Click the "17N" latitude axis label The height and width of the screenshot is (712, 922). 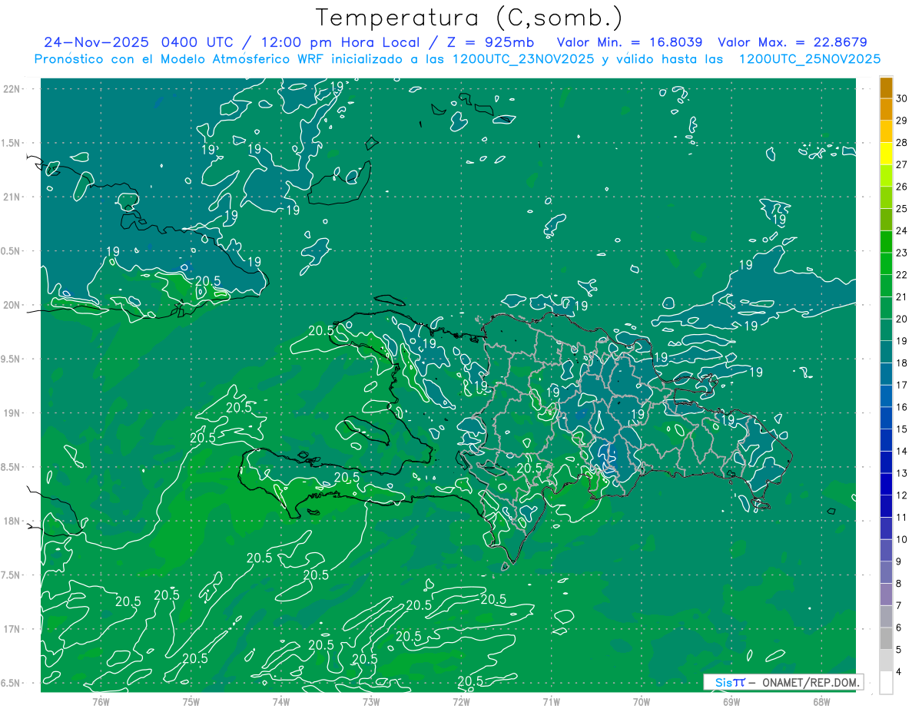(x=12, y=629)
